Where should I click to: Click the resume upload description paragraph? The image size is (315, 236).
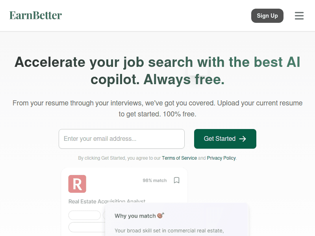click(157, 109)
